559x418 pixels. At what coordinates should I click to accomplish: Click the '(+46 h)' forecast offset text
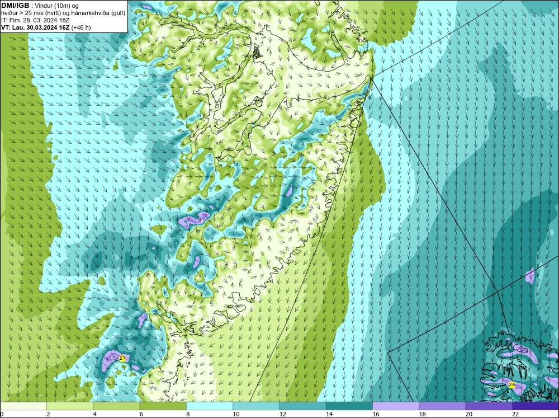pyautogui.click(x=81, y=27)
